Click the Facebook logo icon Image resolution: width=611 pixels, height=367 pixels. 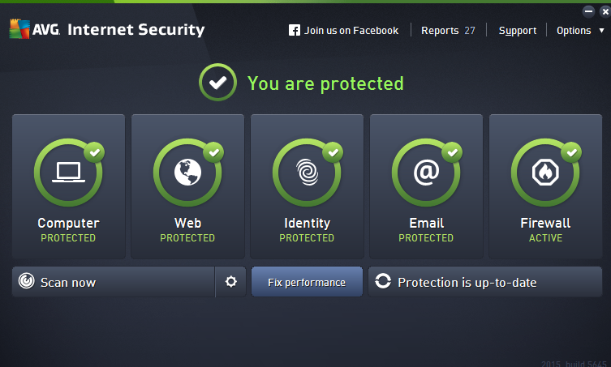point(295,31)
